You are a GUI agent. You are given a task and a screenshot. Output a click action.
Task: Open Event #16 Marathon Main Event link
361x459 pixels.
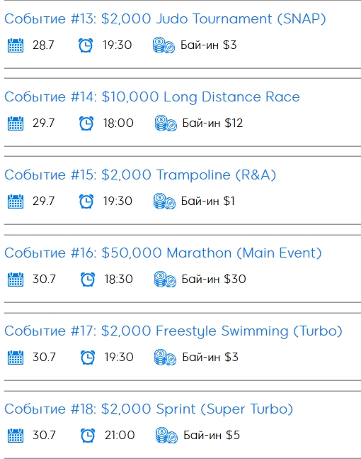[x=163, y=253]
